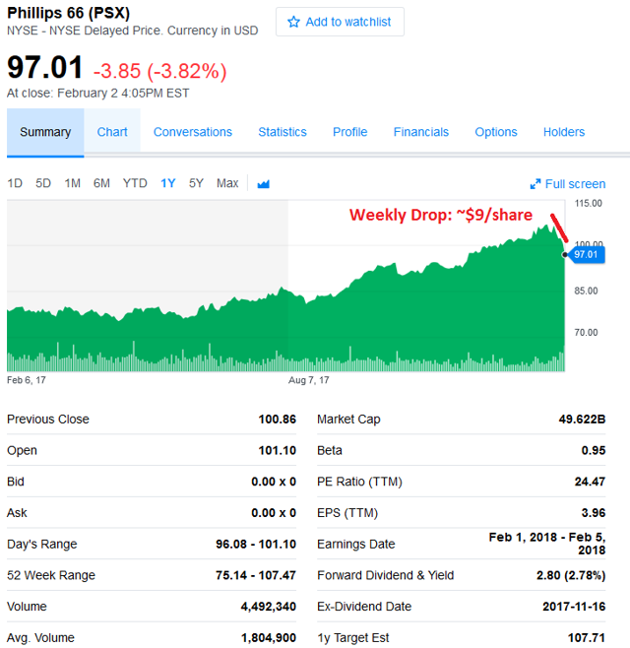Switch to the Holders tab
The image size is (630, 648).
coord(564,132)
